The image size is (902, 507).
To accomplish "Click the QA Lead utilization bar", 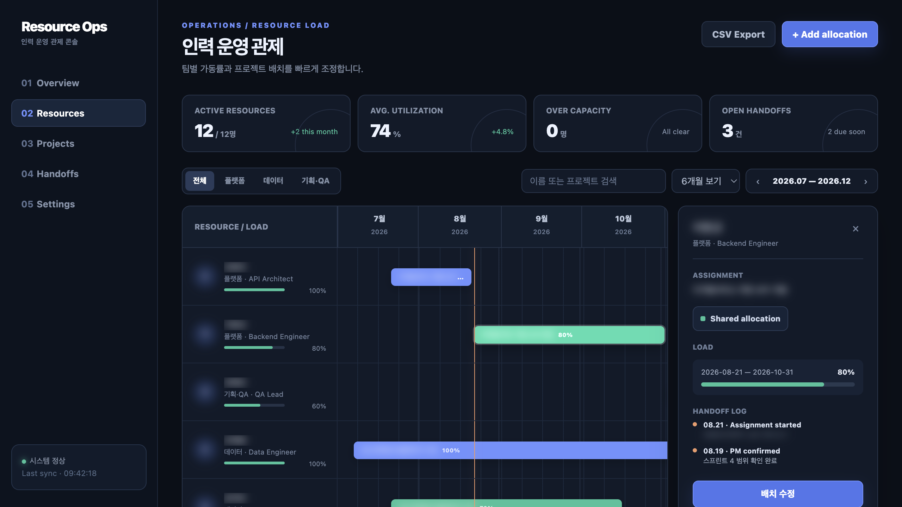I will coord(254,405).
